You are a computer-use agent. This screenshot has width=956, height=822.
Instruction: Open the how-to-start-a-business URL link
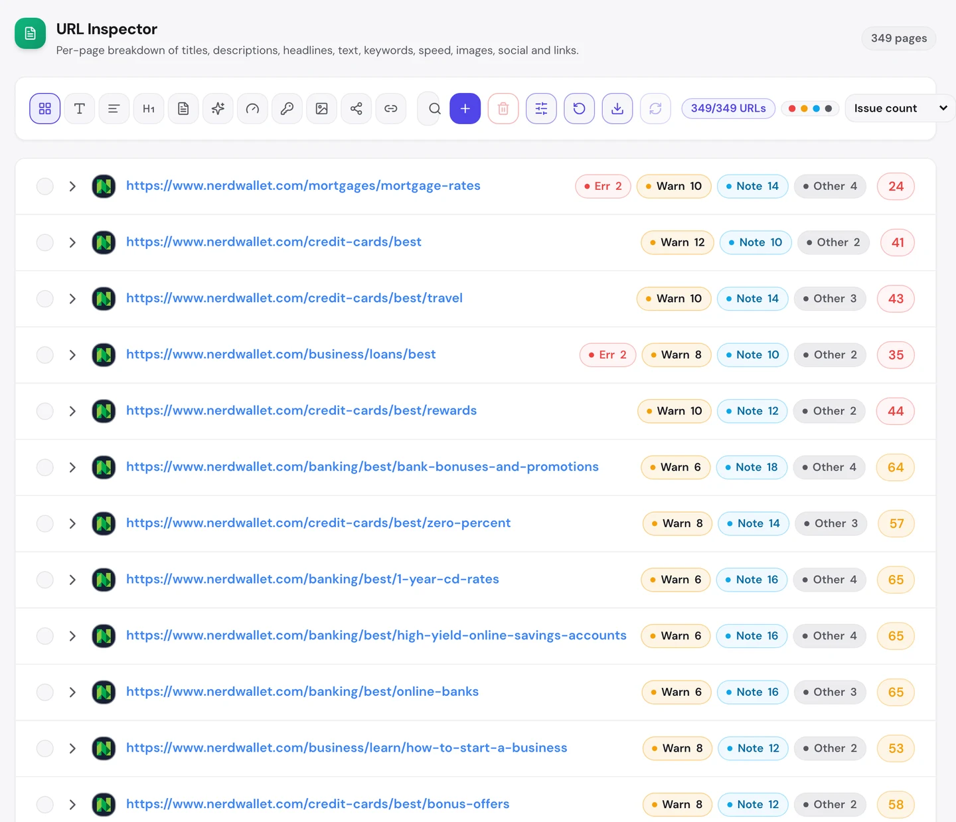click(x=347, y=748)
